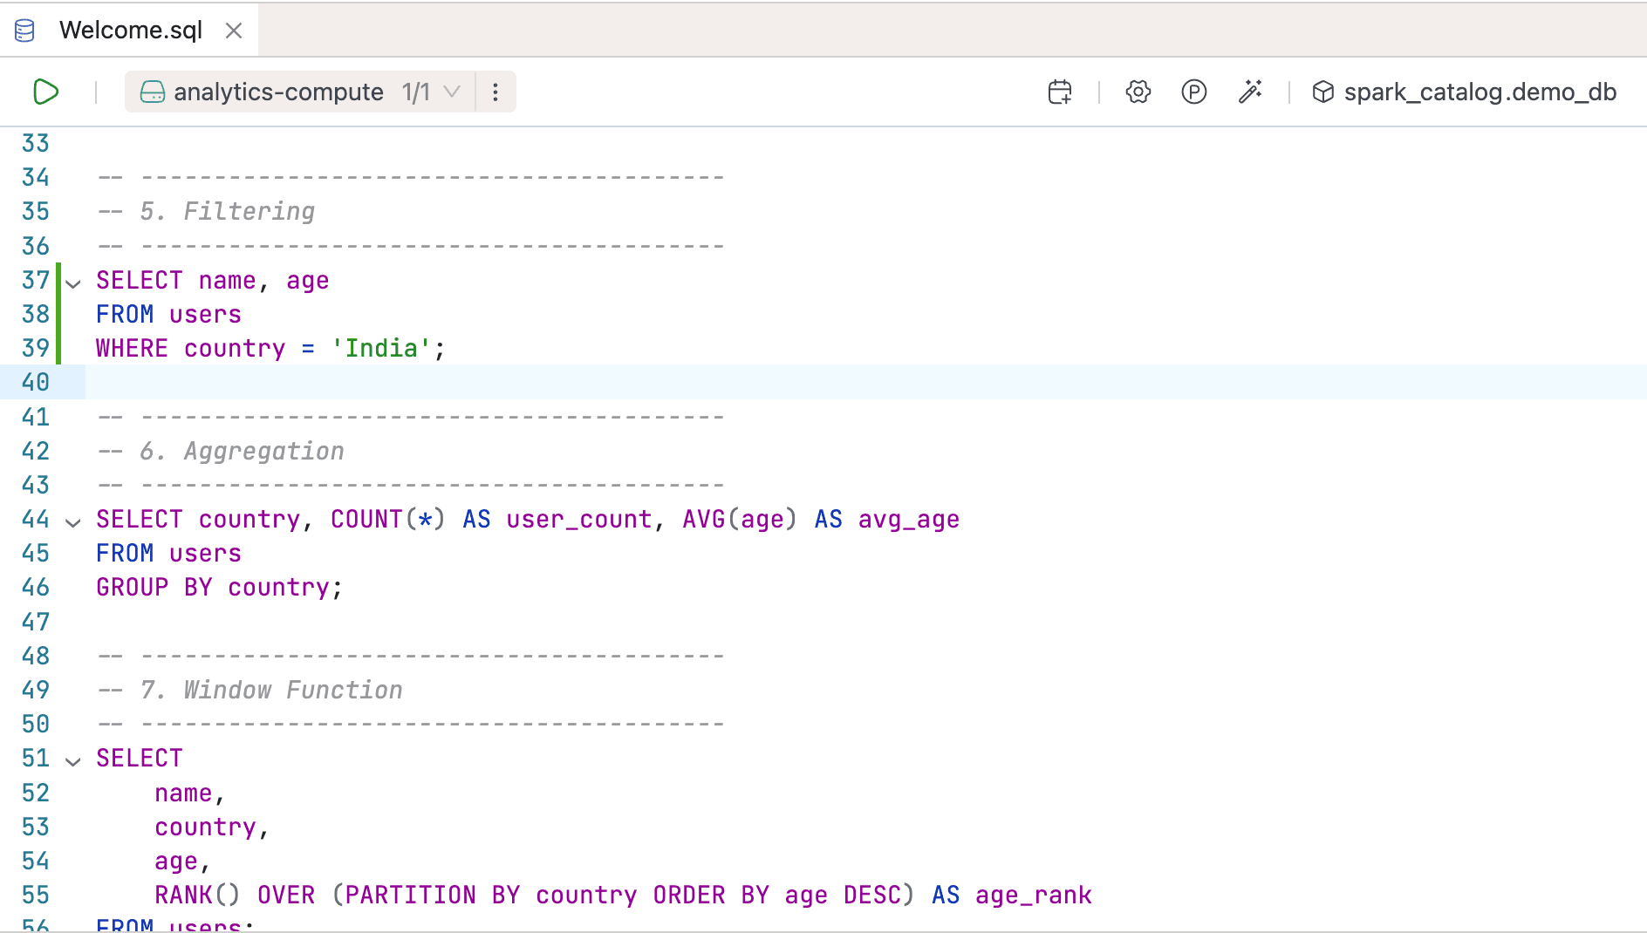This screenshot has width=1647, height=933.
Task: Expand the analytics-compute cluster dropdown chevron
Action: pyautogui.click(x=452, y=91)
